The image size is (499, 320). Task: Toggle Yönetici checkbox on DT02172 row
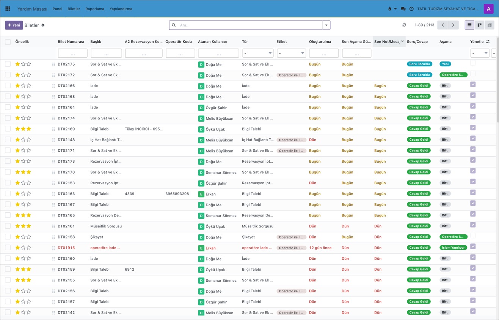(x=473, y=74)
